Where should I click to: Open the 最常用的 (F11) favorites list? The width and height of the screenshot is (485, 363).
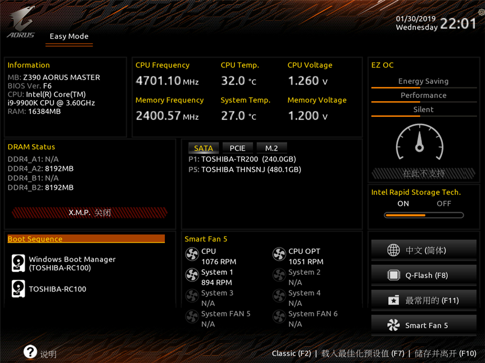click(424, 300)
